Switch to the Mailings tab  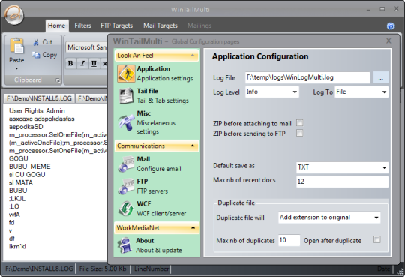199,26
